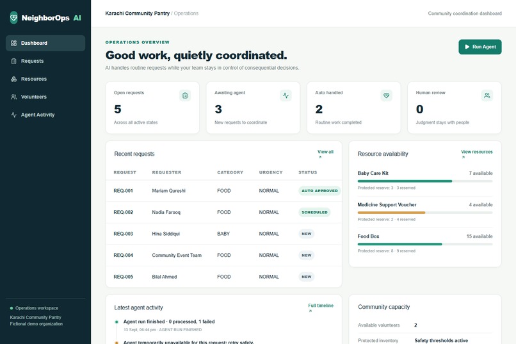The width and height of the screenshot is (516, 344).
Task: Click the arrow icon under View all
Action: [x=320, y=158]
